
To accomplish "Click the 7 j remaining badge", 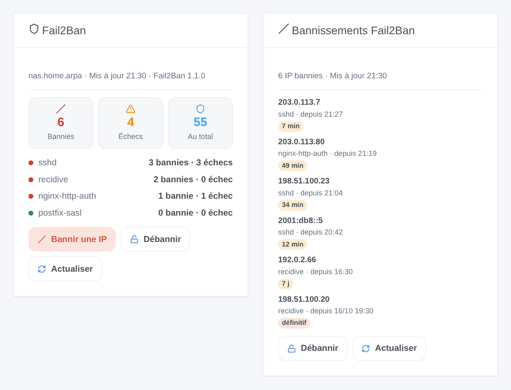I will [286, 284].
